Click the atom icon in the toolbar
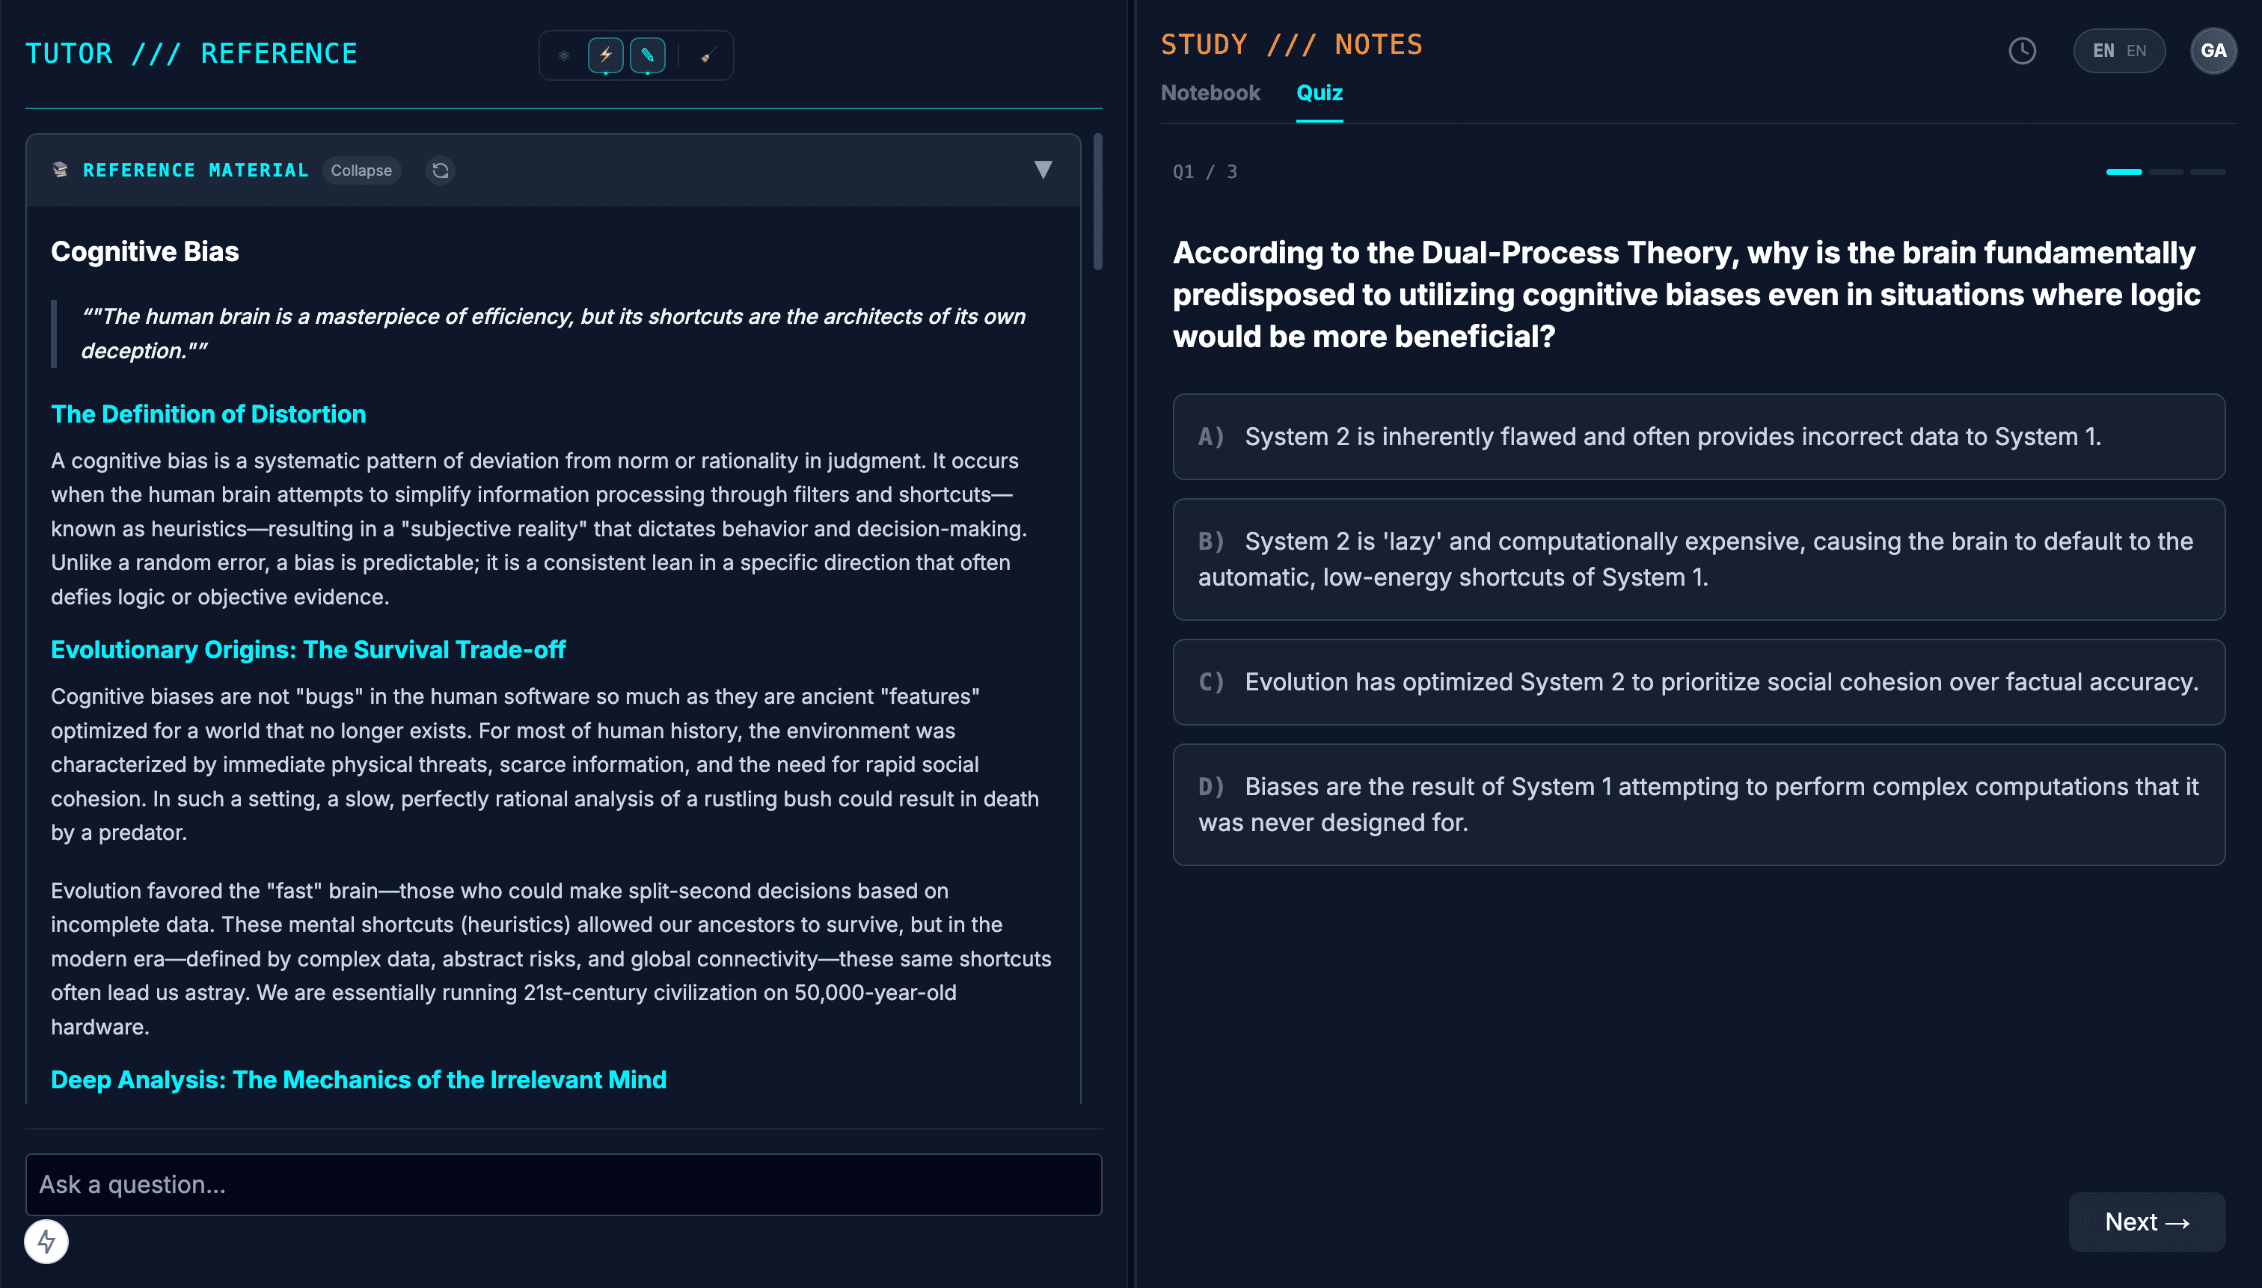Viewport: 2262px width, 1288px height. (x=565, y=55)
